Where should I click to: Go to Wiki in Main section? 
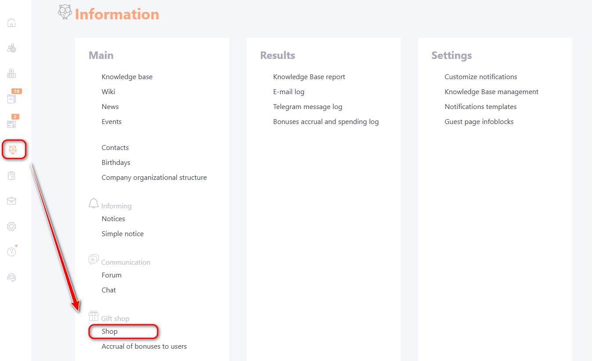coord(108,92)
